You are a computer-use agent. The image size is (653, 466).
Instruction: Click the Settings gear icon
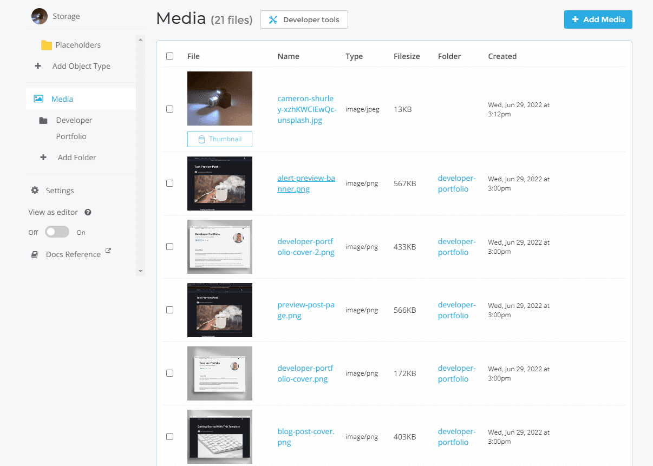click(35, 191)
